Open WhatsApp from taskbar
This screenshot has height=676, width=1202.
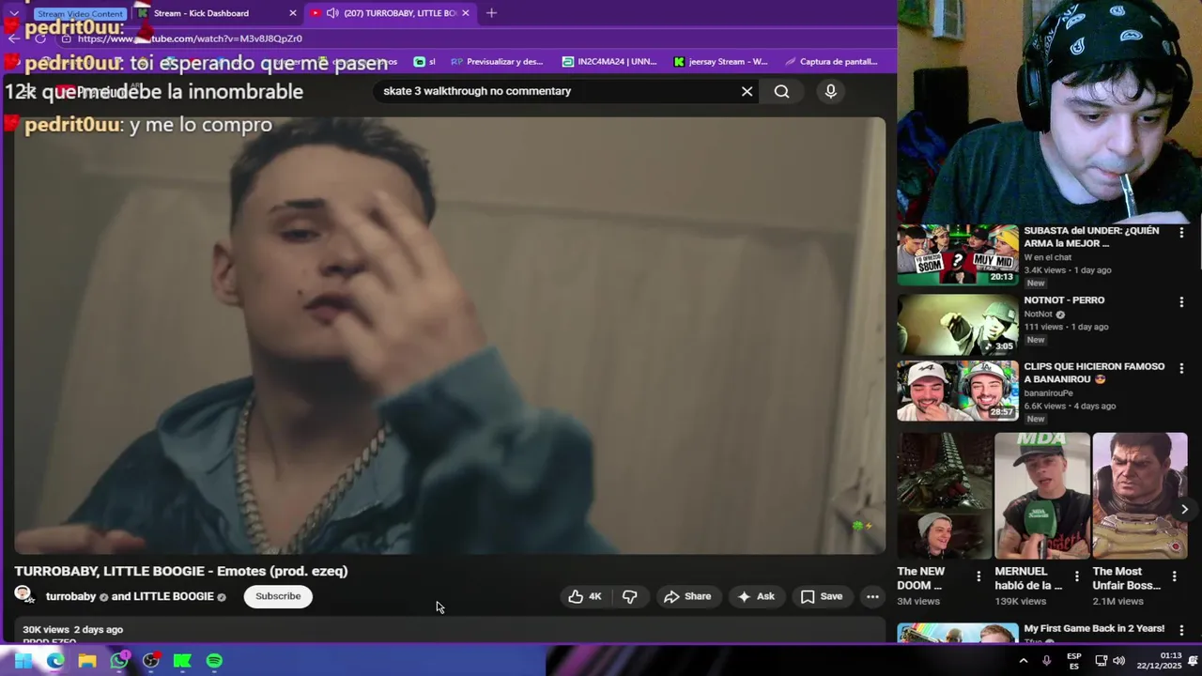[119, 661]
